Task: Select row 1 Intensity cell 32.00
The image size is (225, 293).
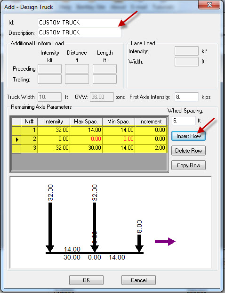Action: (54, 130)
